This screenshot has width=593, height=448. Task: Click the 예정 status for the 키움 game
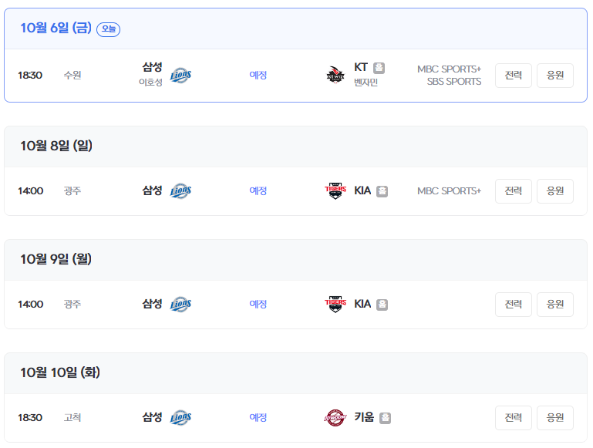point(258,417)
